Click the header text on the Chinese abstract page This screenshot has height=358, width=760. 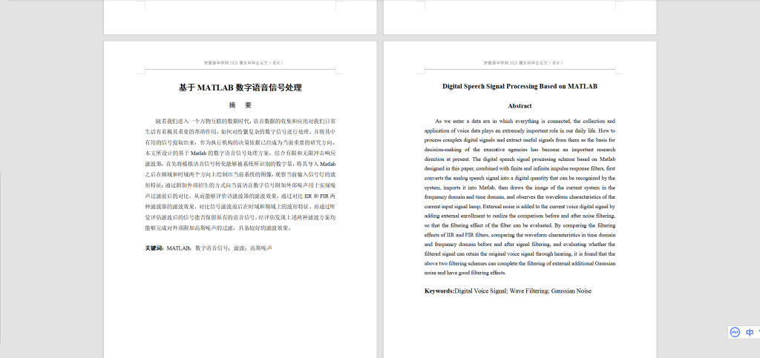[x=243, y=63]
